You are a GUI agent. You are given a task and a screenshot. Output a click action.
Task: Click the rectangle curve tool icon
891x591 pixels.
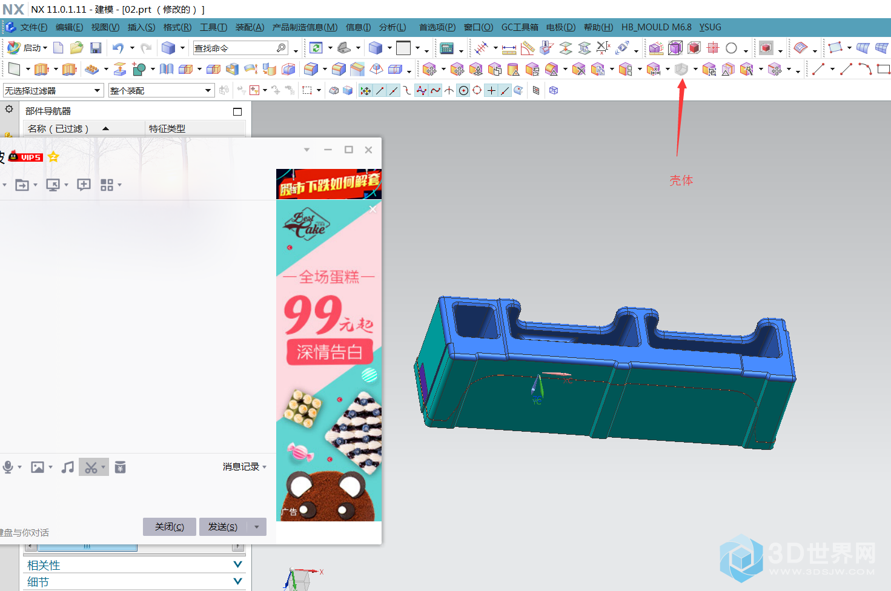884,70
